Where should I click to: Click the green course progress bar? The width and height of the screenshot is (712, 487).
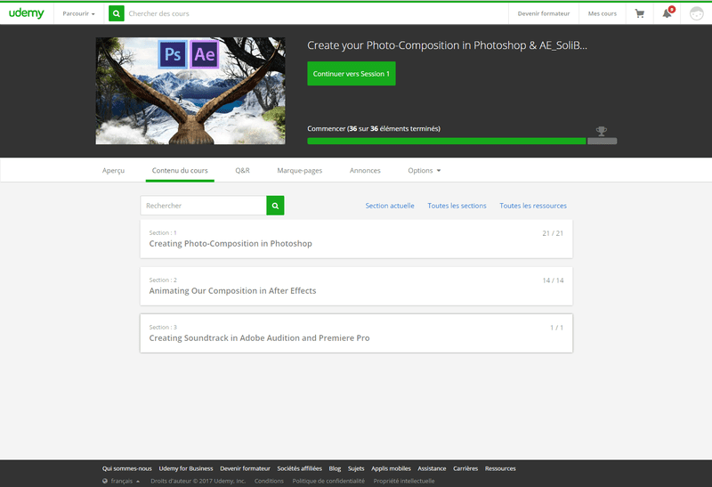(446, 141)
